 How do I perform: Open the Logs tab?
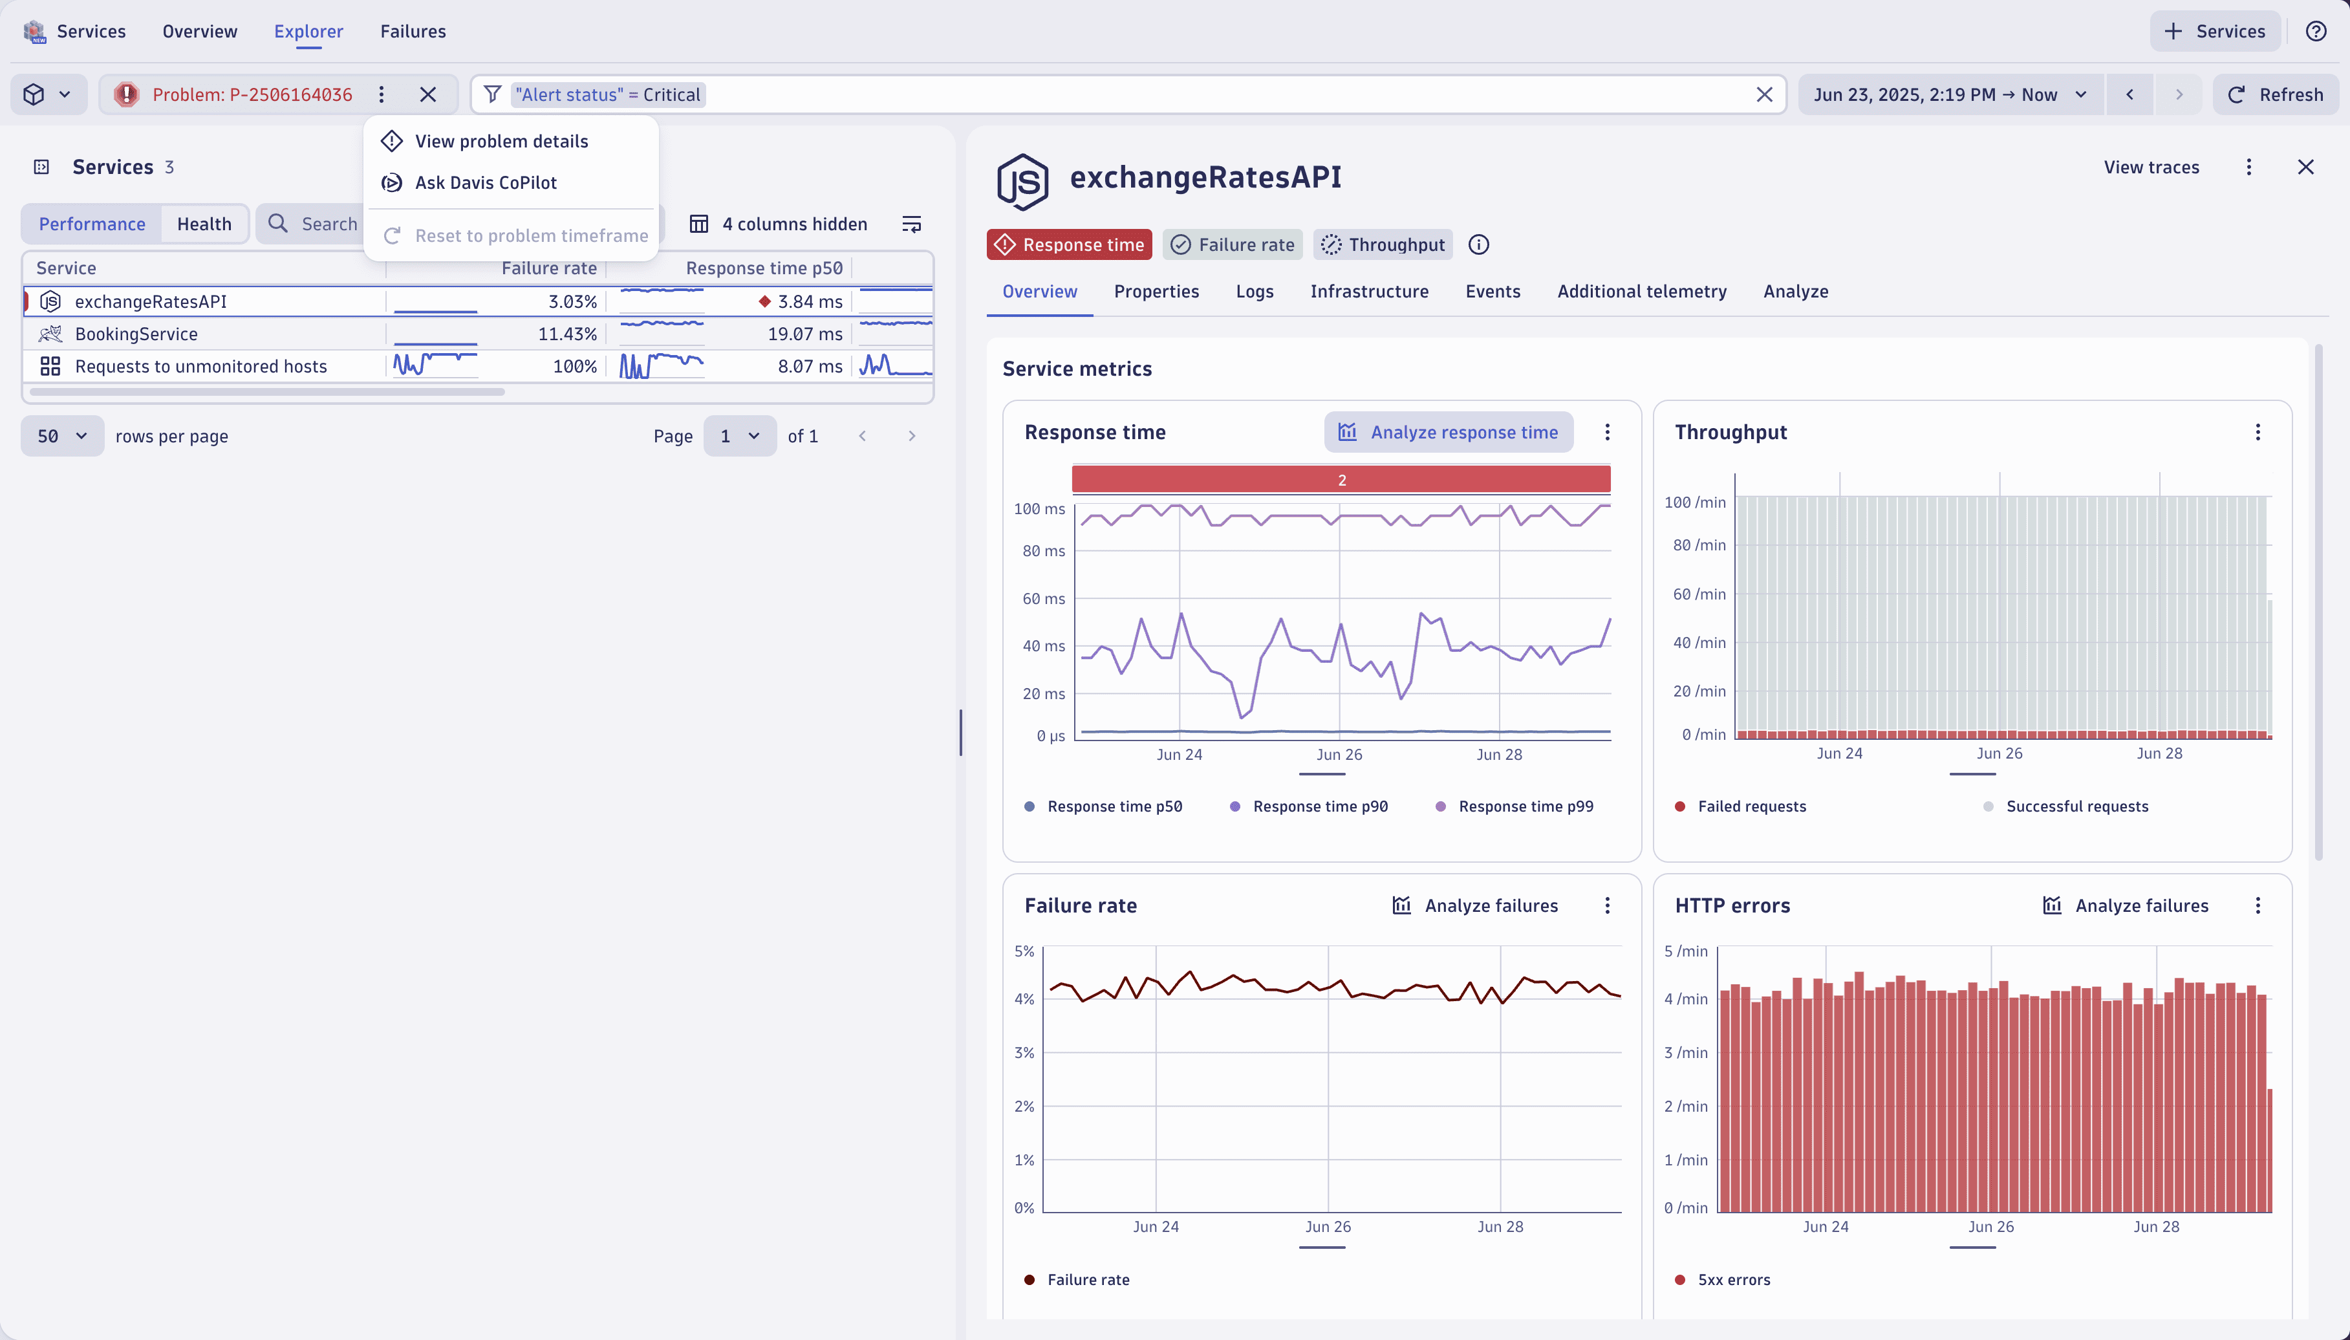point(1254,291)
